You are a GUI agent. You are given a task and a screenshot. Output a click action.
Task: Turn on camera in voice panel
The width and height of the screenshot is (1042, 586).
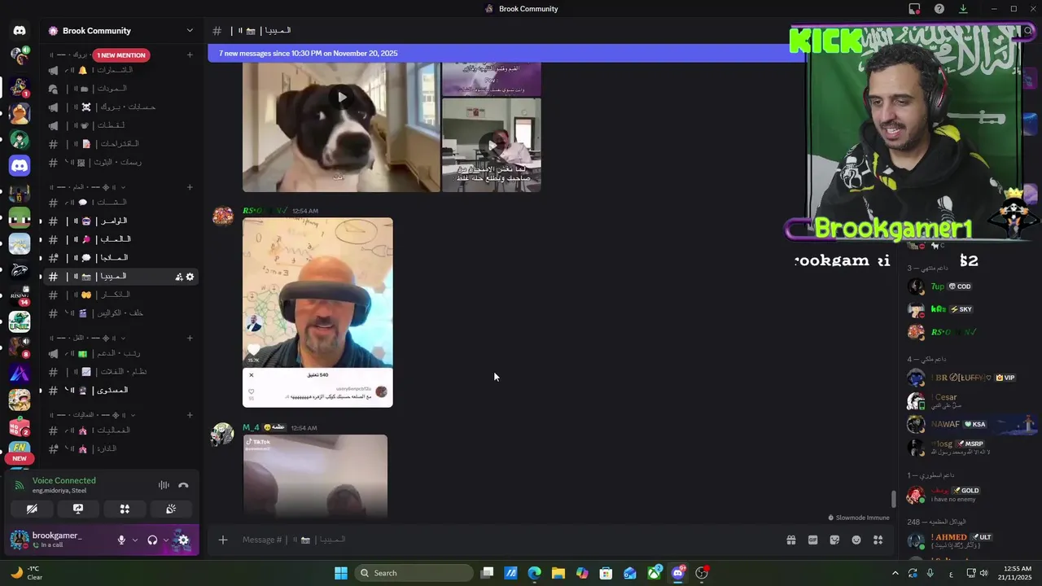32,509
